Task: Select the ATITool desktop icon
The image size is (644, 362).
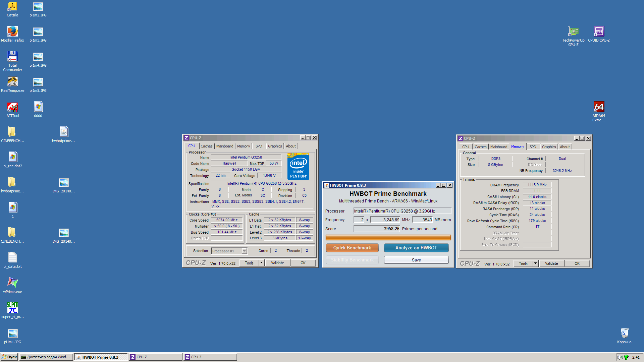Action: 12,110
